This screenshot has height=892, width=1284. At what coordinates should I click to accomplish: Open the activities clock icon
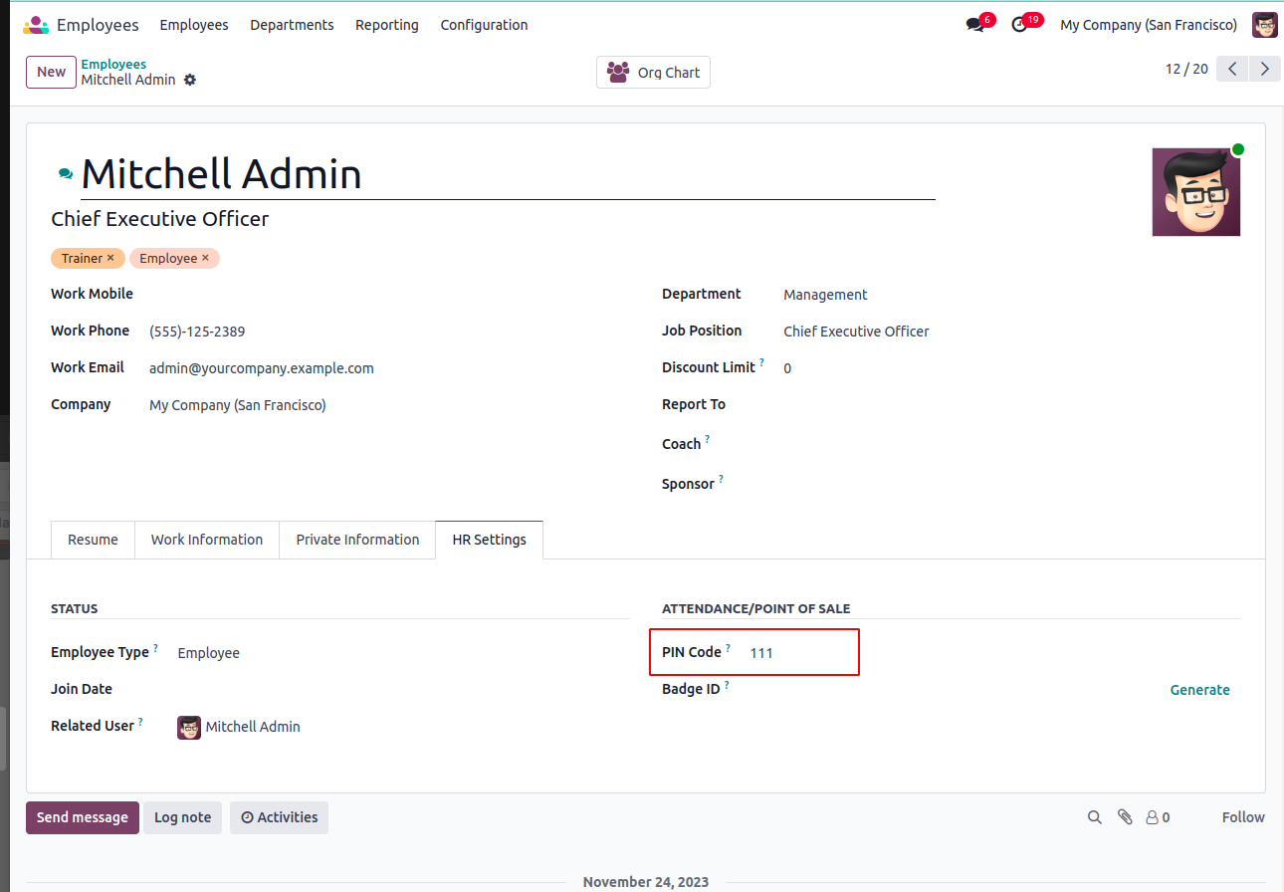coord(1019,25)
